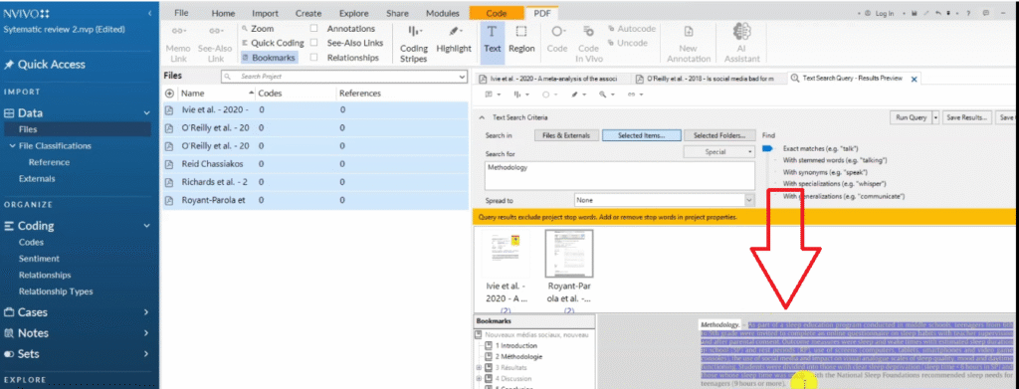The height and width of the screenshot is (389, 1019).
Task: Select the Region selection tool
Action: (x=521, y=40)
